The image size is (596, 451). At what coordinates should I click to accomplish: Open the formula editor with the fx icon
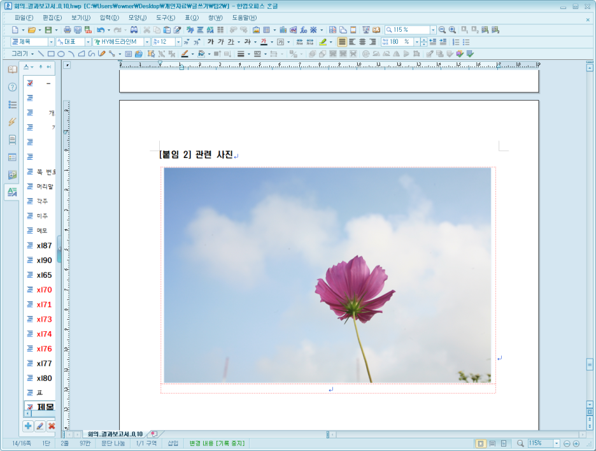coord(303,30)
